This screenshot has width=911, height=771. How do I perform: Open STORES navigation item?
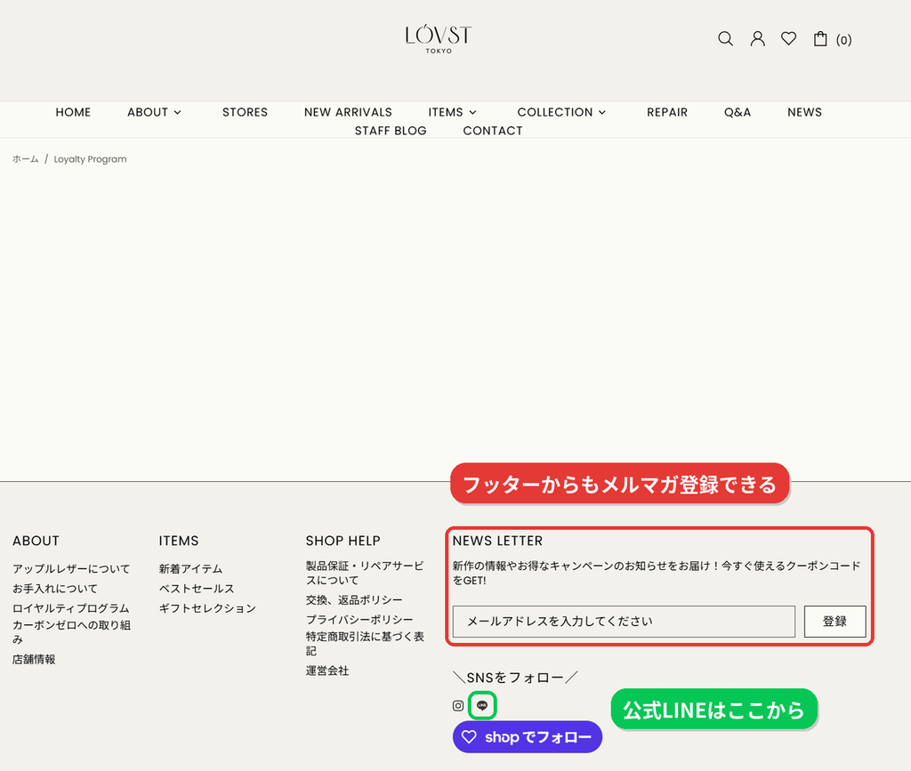246,112
